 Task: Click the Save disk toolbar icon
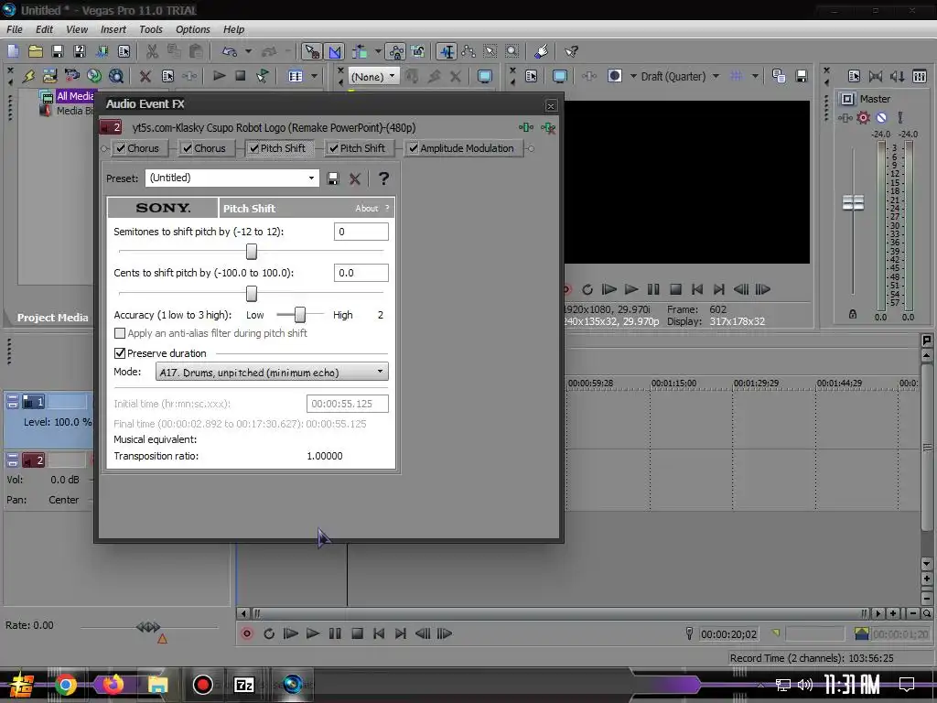58,51
